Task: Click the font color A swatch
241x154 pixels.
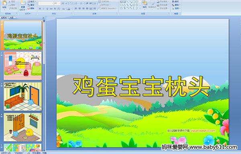Action: tap(69, 9)
